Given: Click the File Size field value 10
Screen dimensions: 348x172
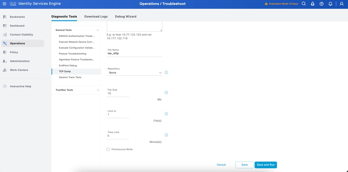Looking at the screenshot, I should click(118, 94).
